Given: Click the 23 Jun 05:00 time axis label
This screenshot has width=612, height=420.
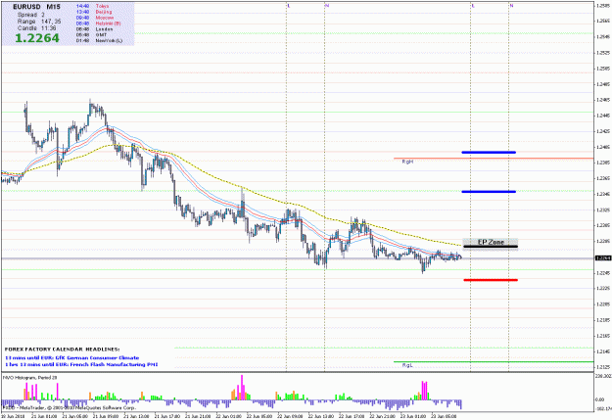Looking at the screenshot, I should [444, 416].
